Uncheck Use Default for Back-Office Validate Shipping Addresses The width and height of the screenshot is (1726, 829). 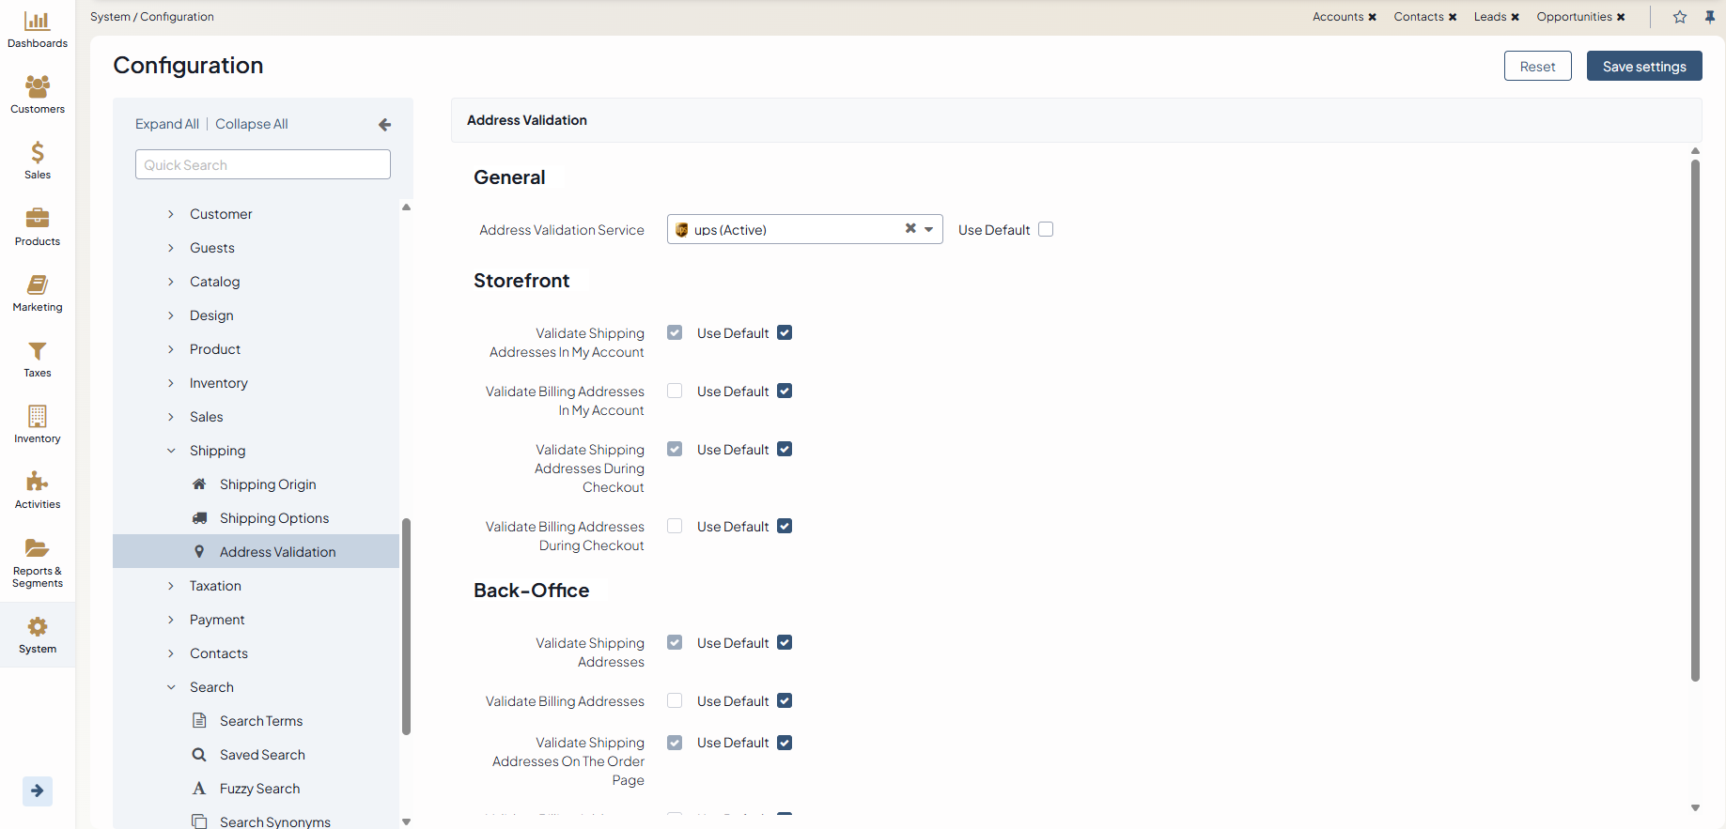click(x=785, y=643)
